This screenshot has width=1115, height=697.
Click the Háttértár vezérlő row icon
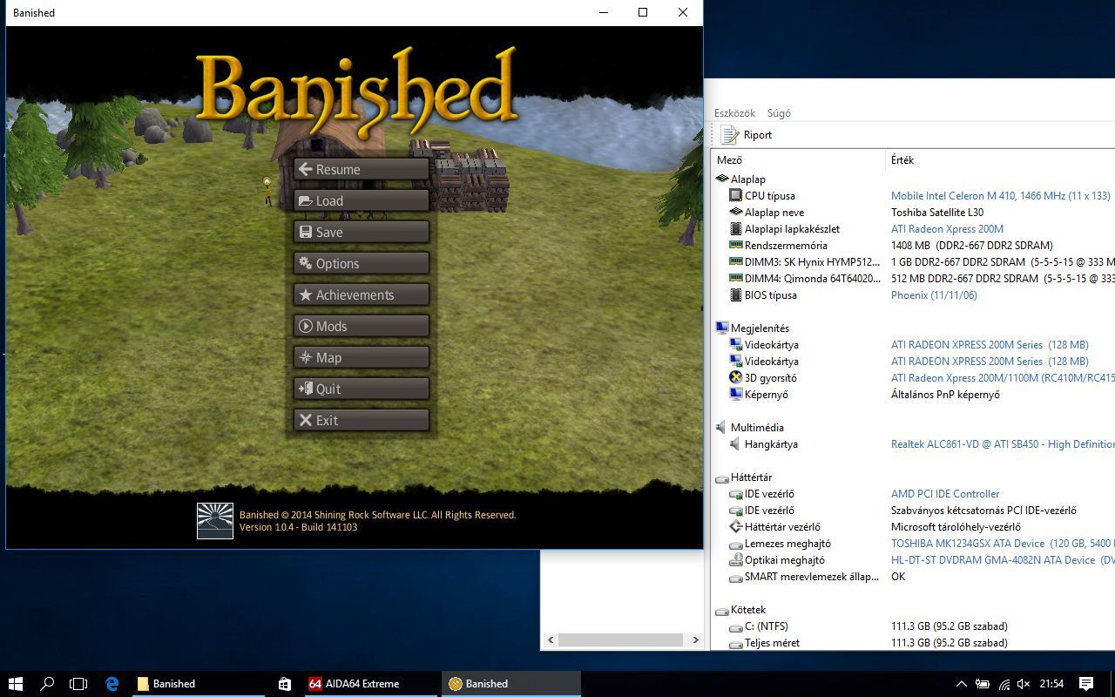tap(736, 527)
